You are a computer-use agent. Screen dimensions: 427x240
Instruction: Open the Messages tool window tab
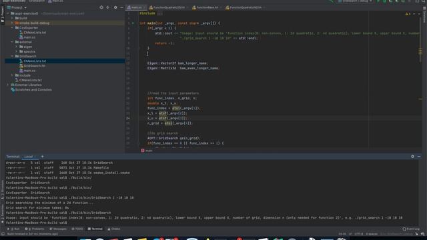(58, 229)
